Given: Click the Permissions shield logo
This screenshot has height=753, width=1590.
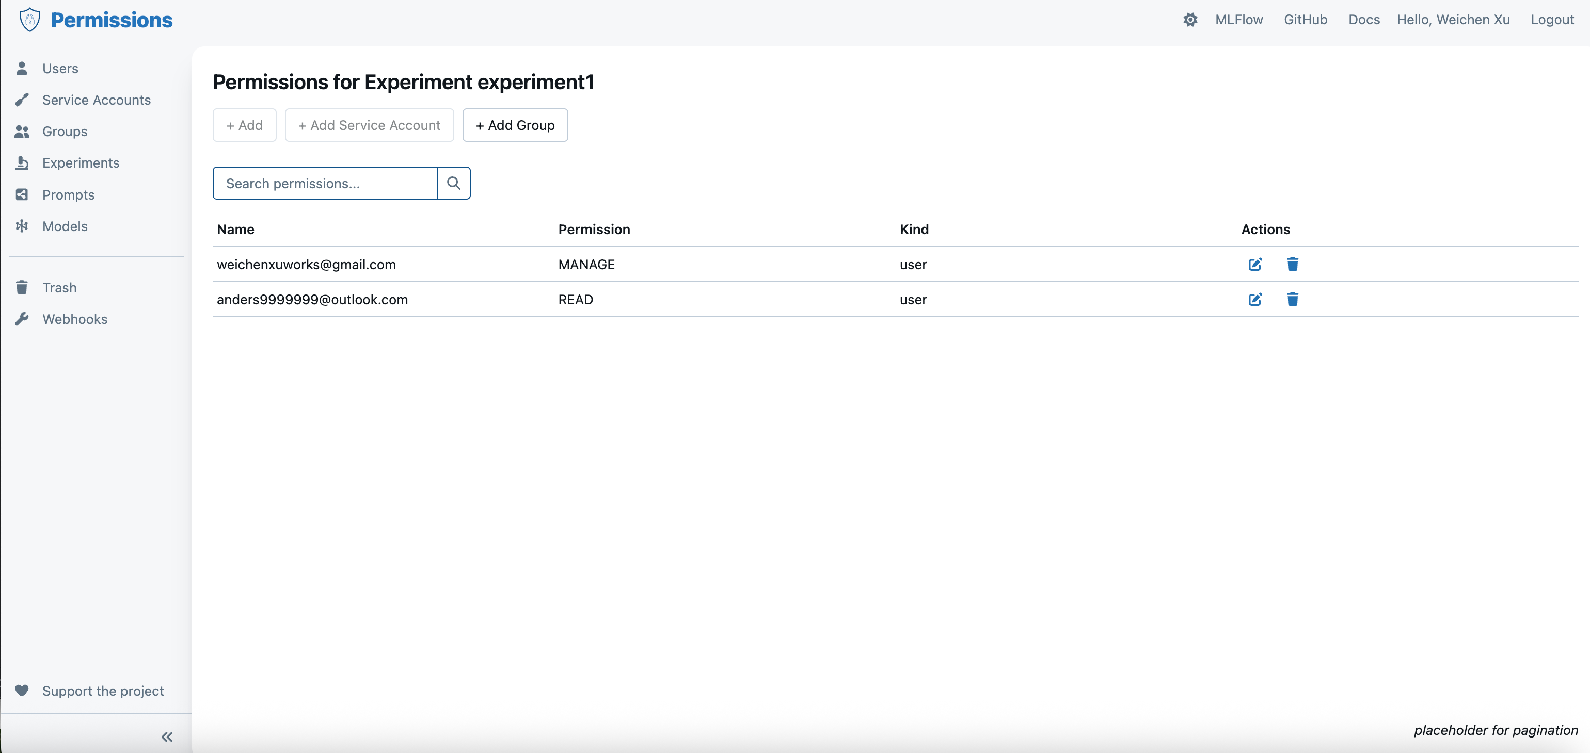Looking at the screenshot, I should 29,20.
